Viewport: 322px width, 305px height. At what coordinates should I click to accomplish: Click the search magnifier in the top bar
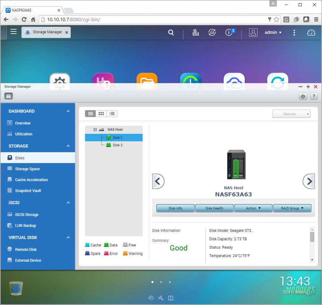171,32
